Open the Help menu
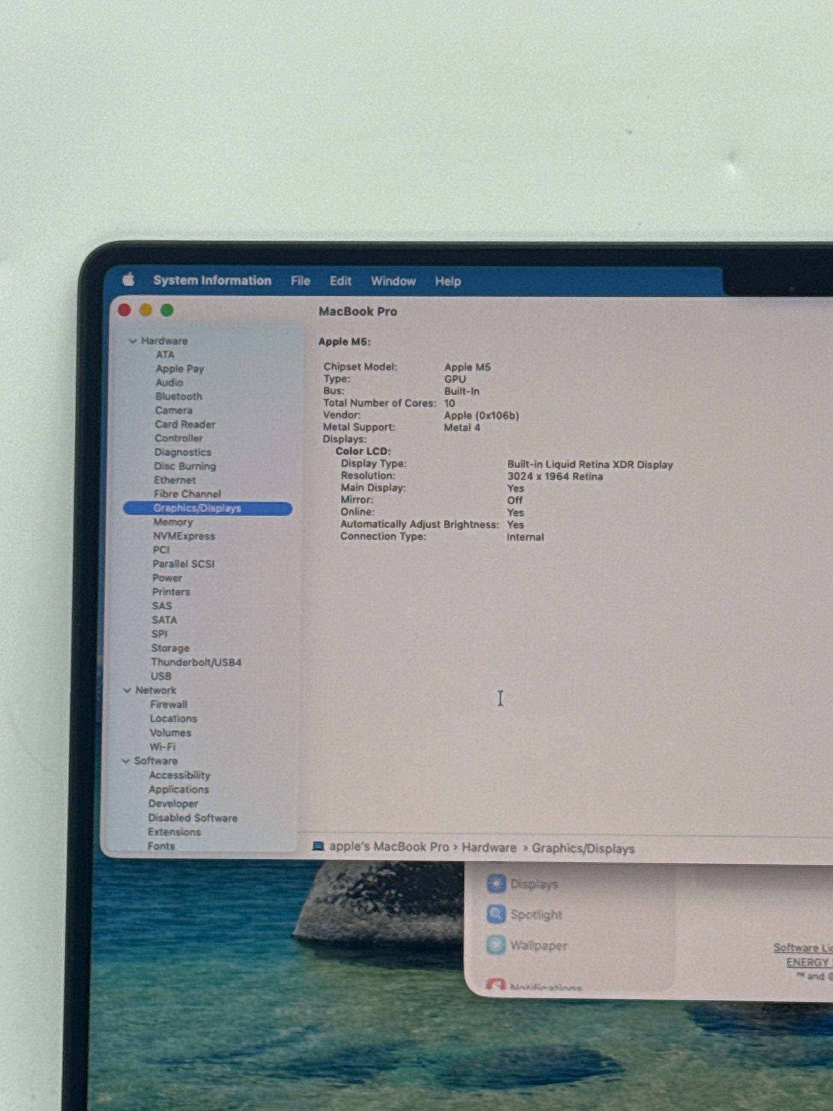Viewport: 833px width, 1111px height. coord(448,281)
